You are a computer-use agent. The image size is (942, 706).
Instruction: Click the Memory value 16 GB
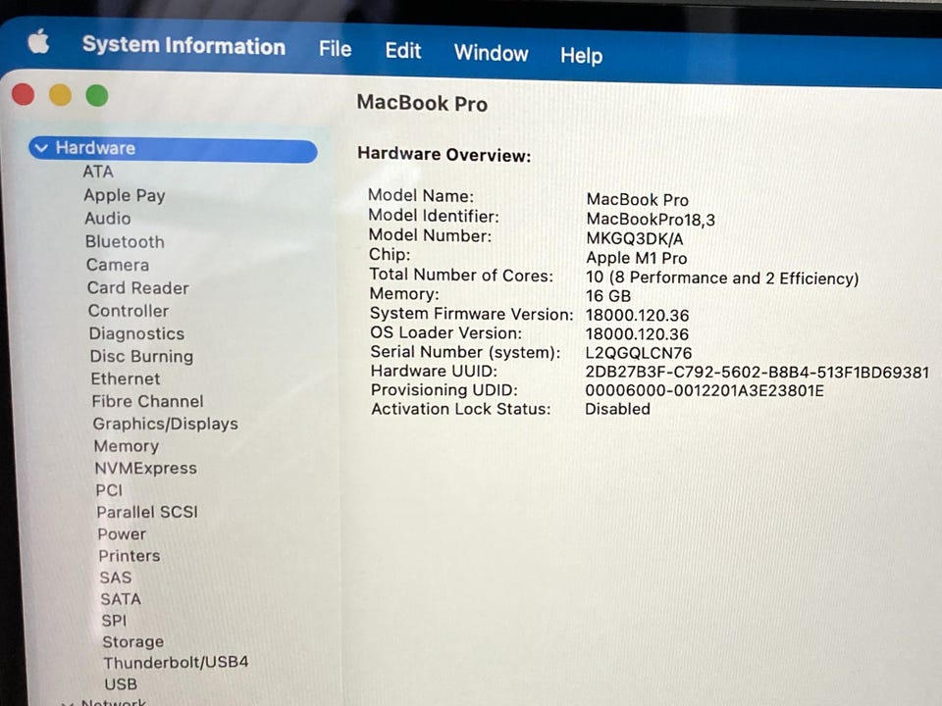point(608,296)
